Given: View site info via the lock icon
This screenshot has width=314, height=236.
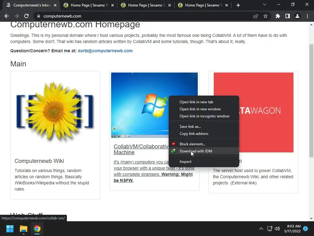Looking at the screenshot, I should pyautogui.click(x=39, y=16).
